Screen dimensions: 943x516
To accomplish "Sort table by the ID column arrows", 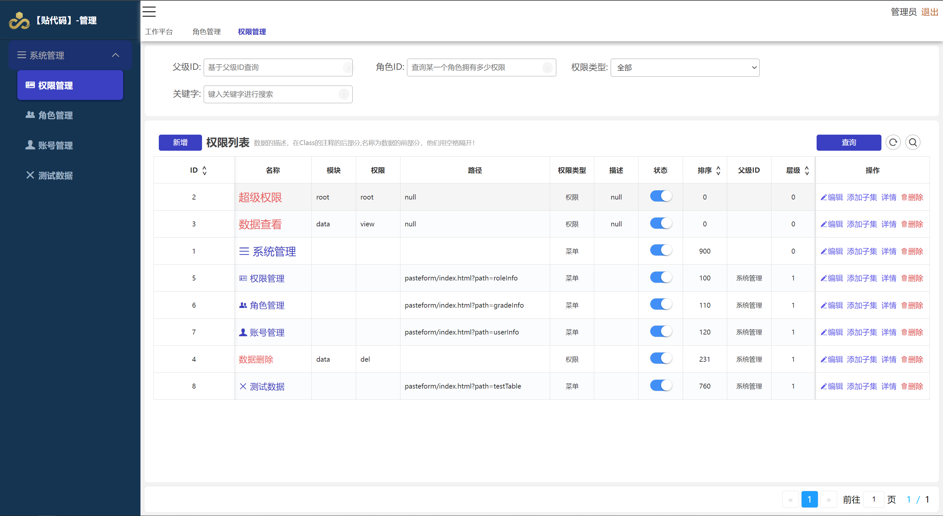I will point(204,170).
